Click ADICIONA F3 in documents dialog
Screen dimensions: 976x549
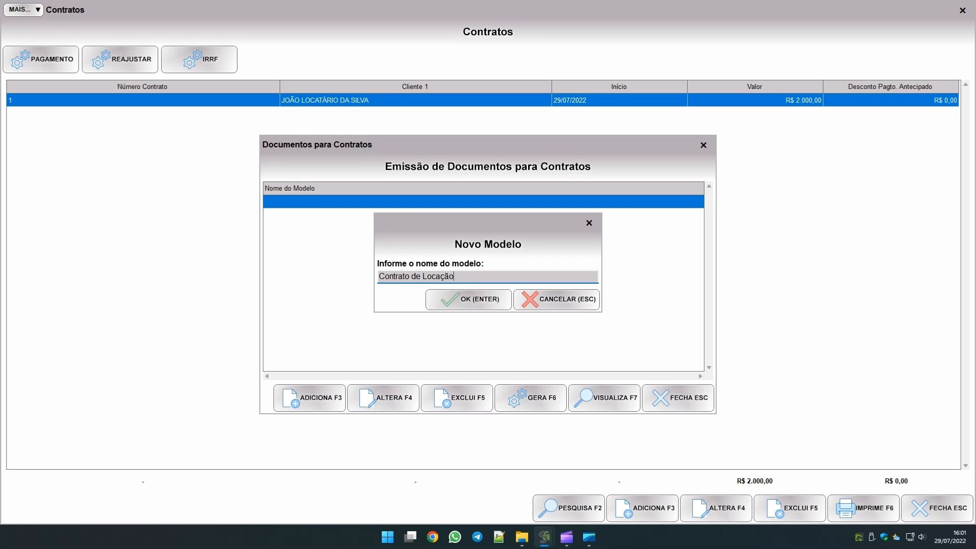pyautogui.click(x=309, y=398)
